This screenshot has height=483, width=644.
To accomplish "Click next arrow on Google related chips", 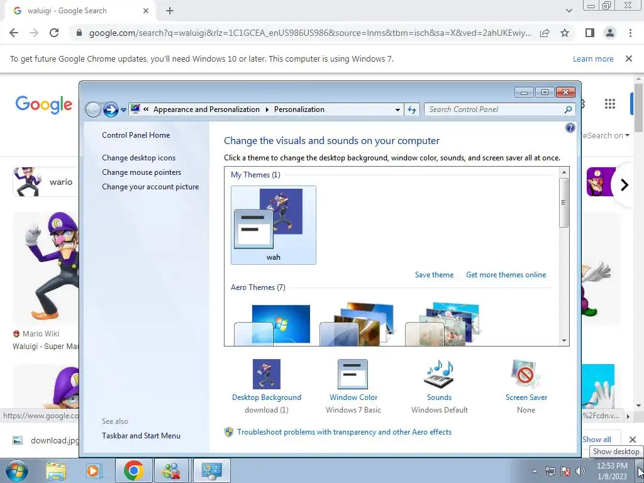I will [625, 185].
